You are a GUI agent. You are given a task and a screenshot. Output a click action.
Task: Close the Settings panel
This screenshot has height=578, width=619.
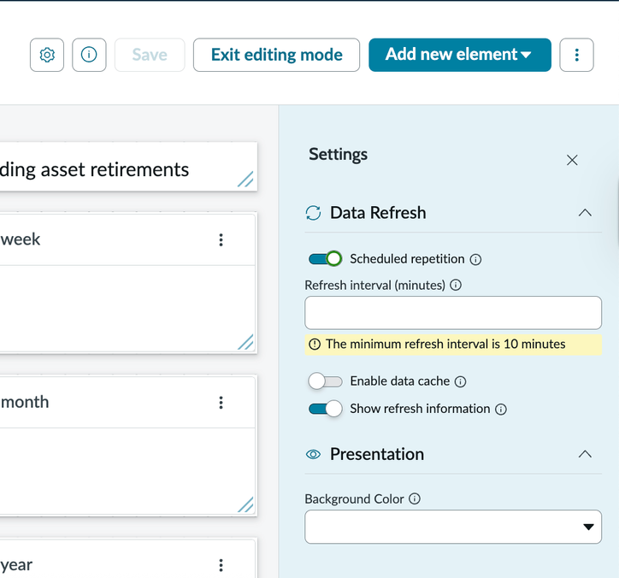[x=572, y=160]
